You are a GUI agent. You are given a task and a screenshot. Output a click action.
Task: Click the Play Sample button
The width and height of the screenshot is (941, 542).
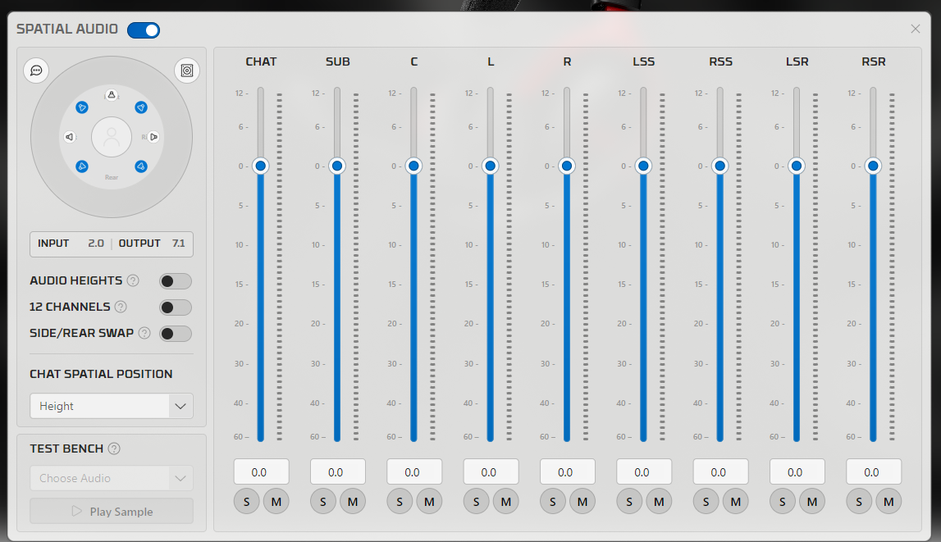pyautogui.click(x=112, y=512)
